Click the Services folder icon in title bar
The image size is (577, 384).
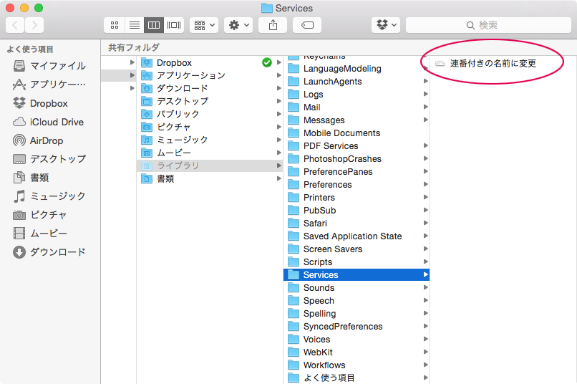tap(267, 8)
